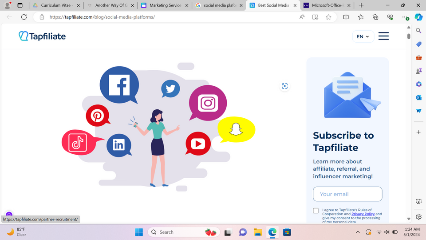Enter Immersive Reader mode

pos(315,17)
